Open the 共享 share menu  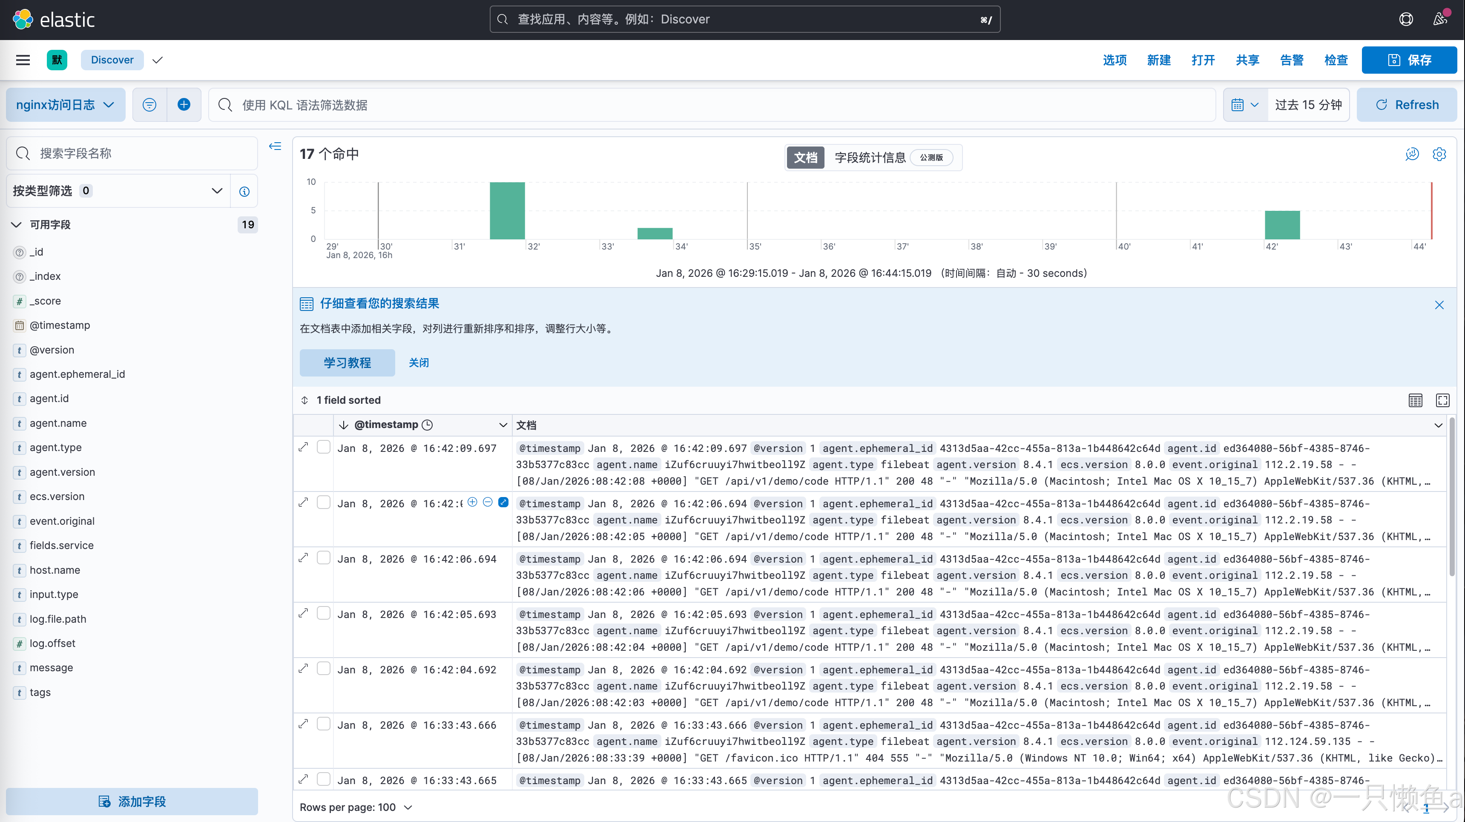1247,60
